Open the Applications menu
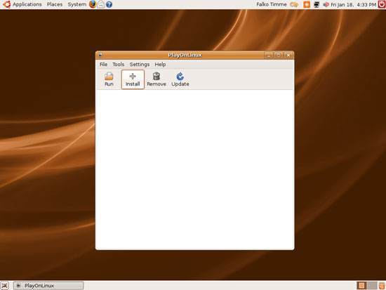The image size is (386, 290). (x=27, y=4)
